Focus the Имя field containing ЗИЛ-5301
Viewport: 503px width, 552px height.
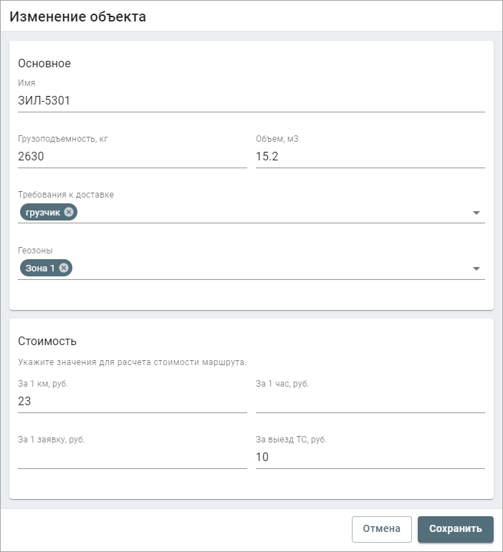[251, 101]
